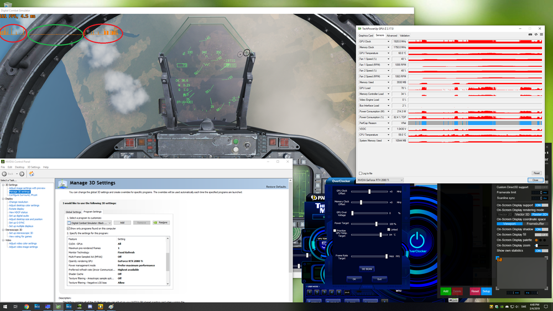The width and height of the screenshot is (553, 311).
Task: Uncheck the Linked checkbox in OverClocker
Action: (x=389, y=230)
